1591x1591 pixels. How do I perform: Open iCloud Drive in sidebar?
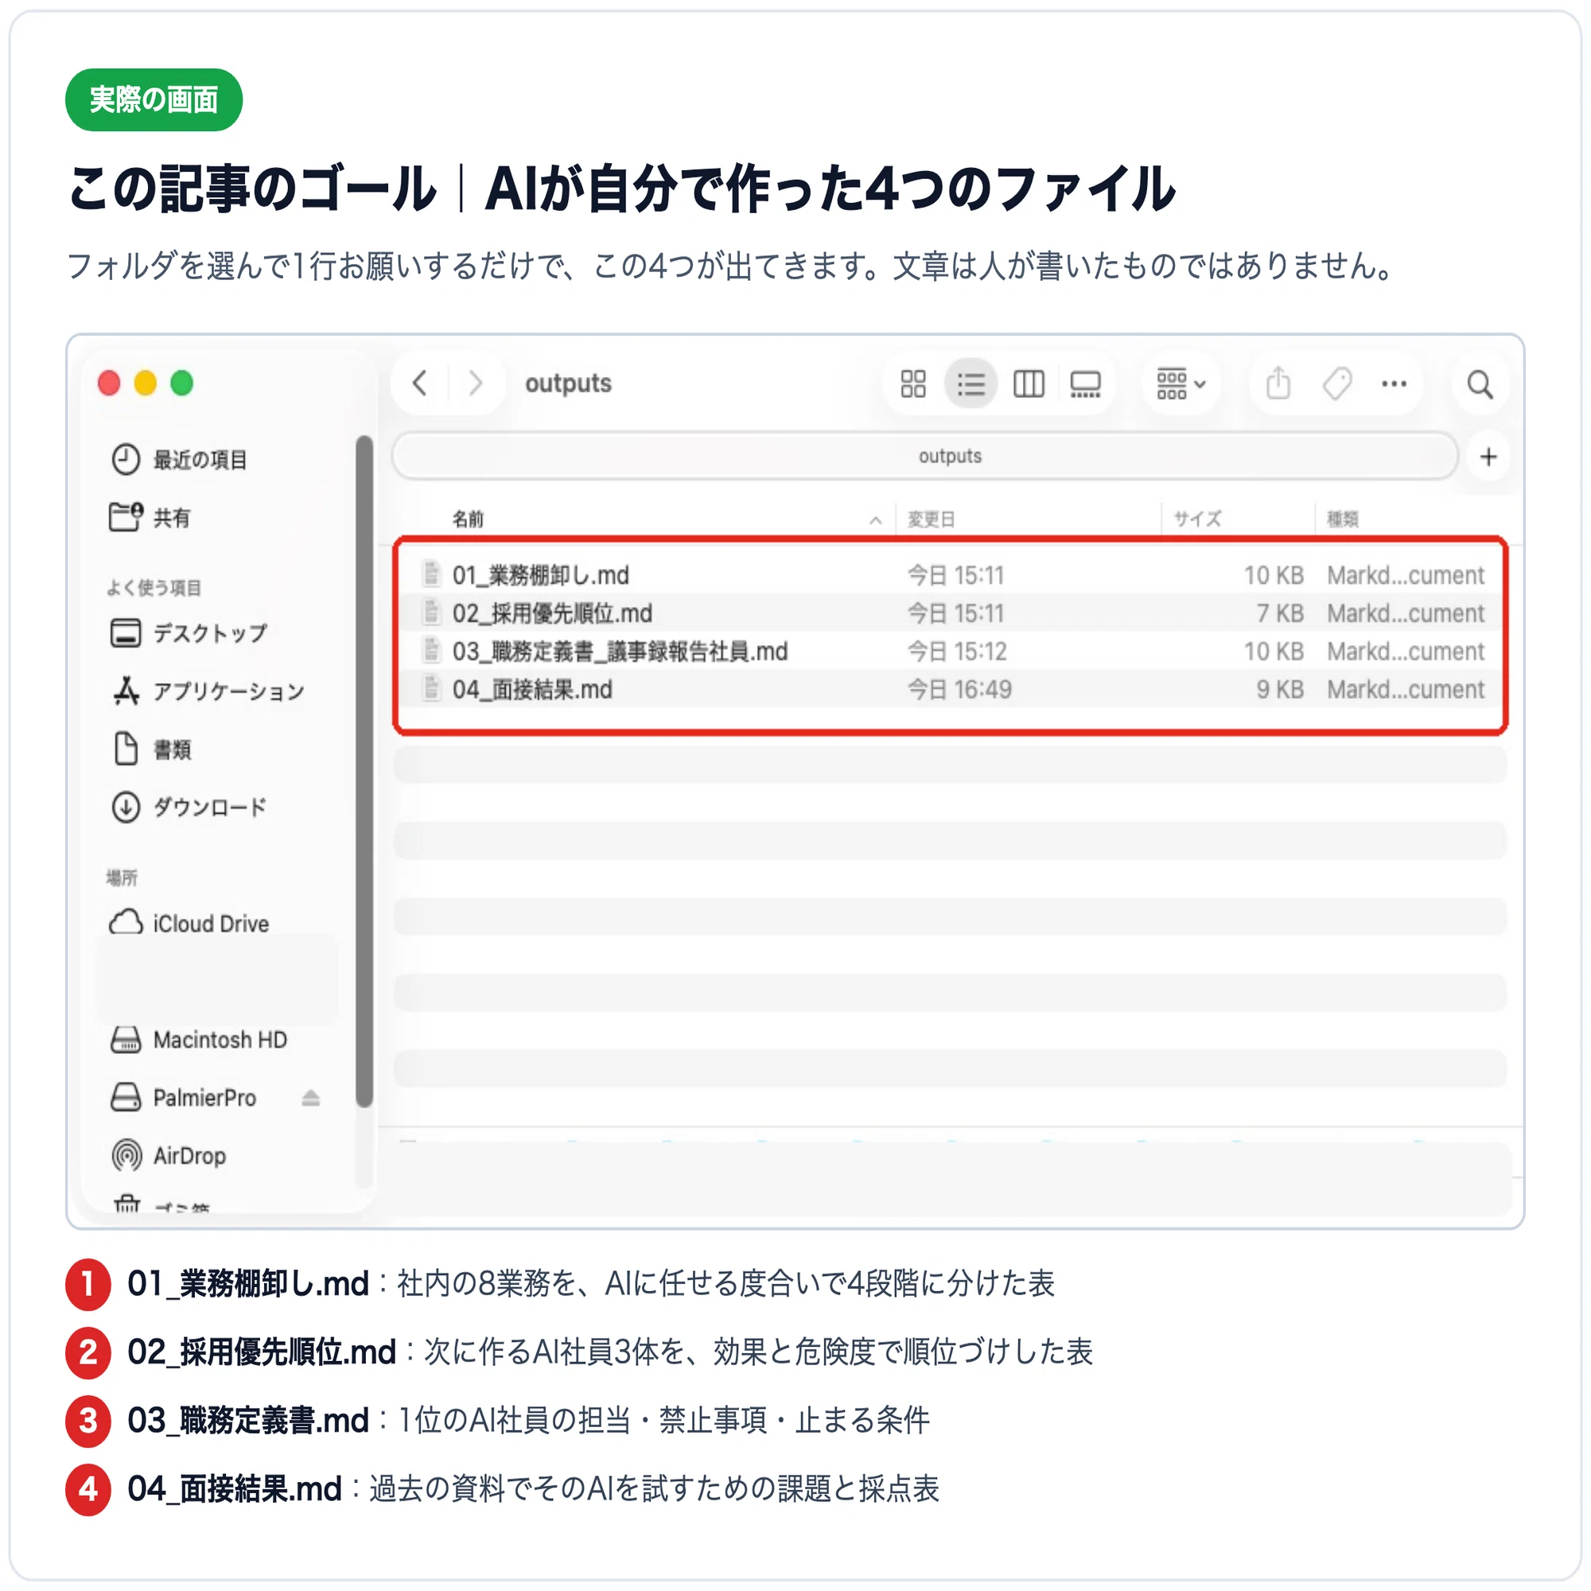pyautogui.click(x=189, y=923)
